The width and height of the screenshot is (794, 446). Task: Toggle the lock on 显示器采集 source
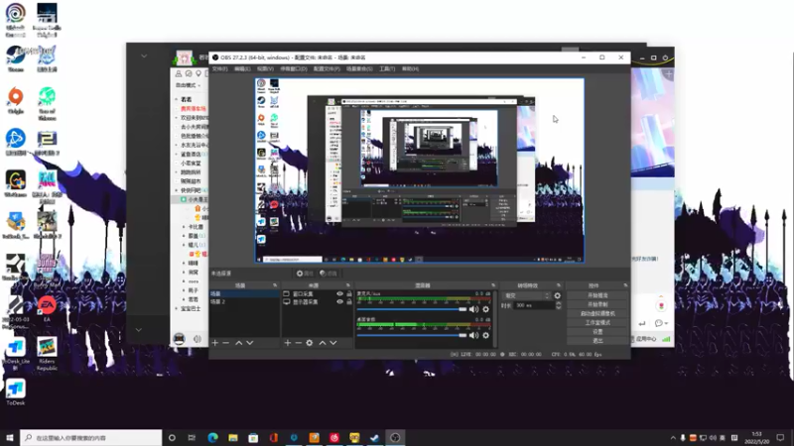(x=349, y=302)
